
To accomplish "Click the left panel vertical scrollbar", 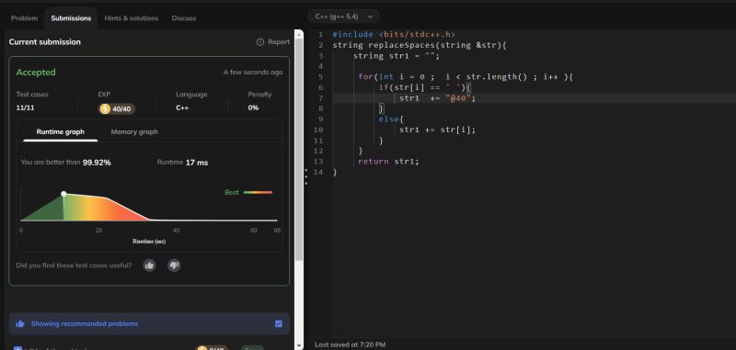I will (x=298, y=150).
